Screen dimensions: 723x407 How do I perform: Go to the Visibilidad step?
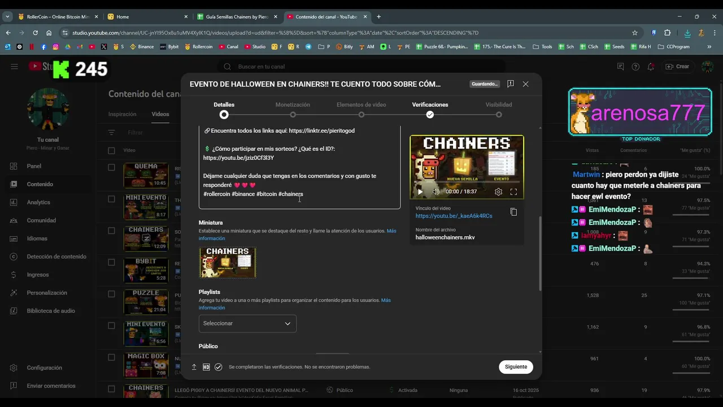click(499, 109)
